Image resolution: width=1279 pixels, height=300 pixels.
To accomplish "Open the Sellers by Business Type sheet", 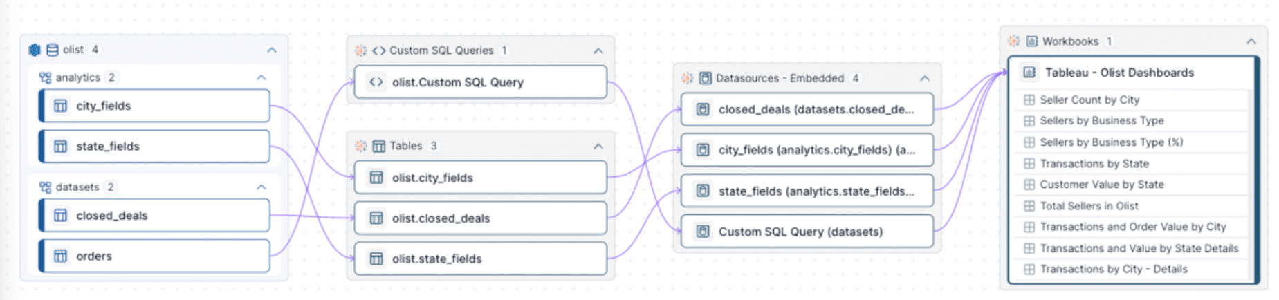I will [x=1132, y=121].
